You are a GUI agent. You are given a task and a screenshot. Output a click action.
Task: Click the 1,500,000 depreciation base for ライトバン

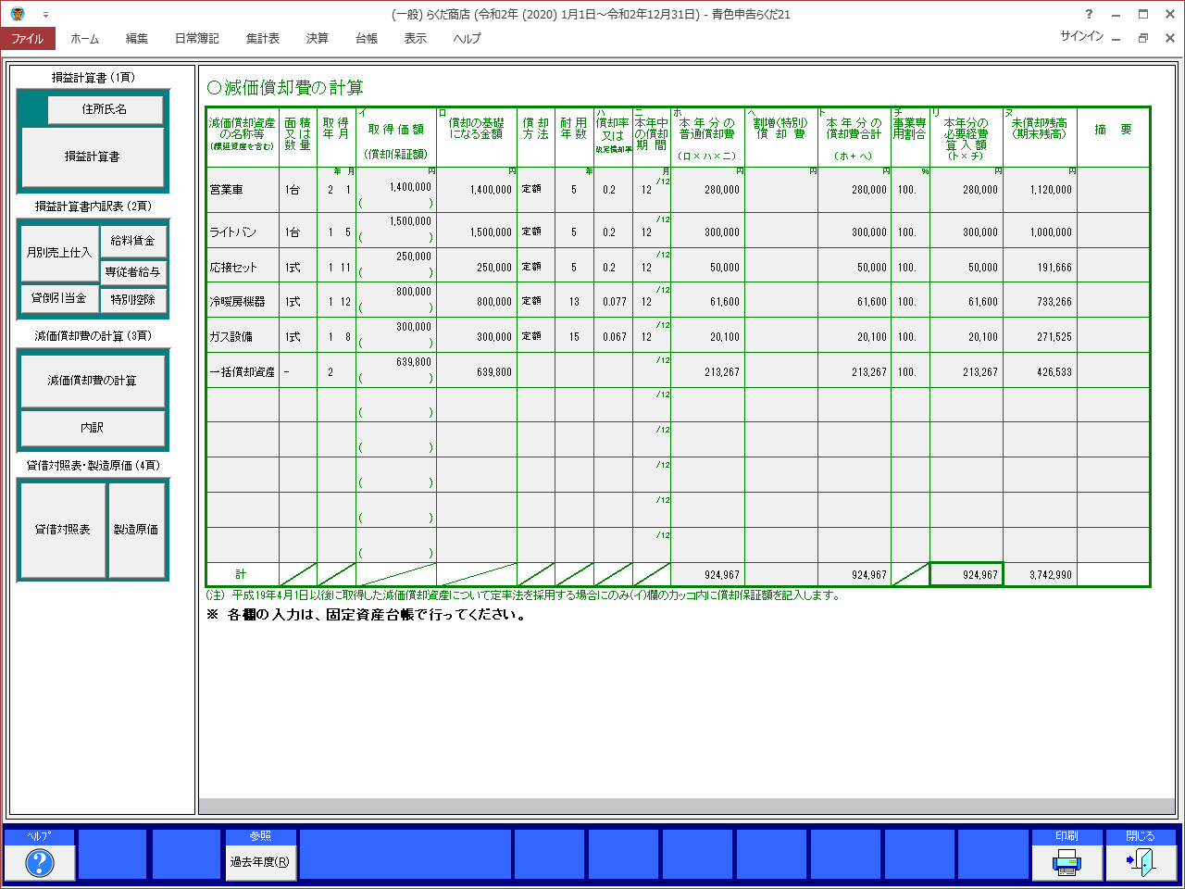(x=477, y=232)
